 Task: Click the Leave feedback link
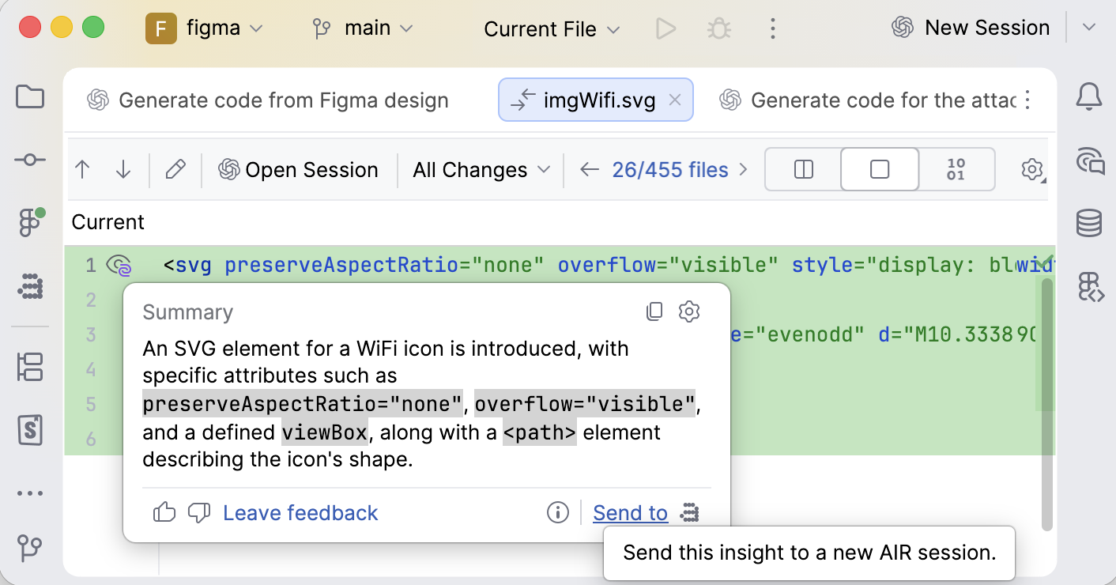[300, 513]
